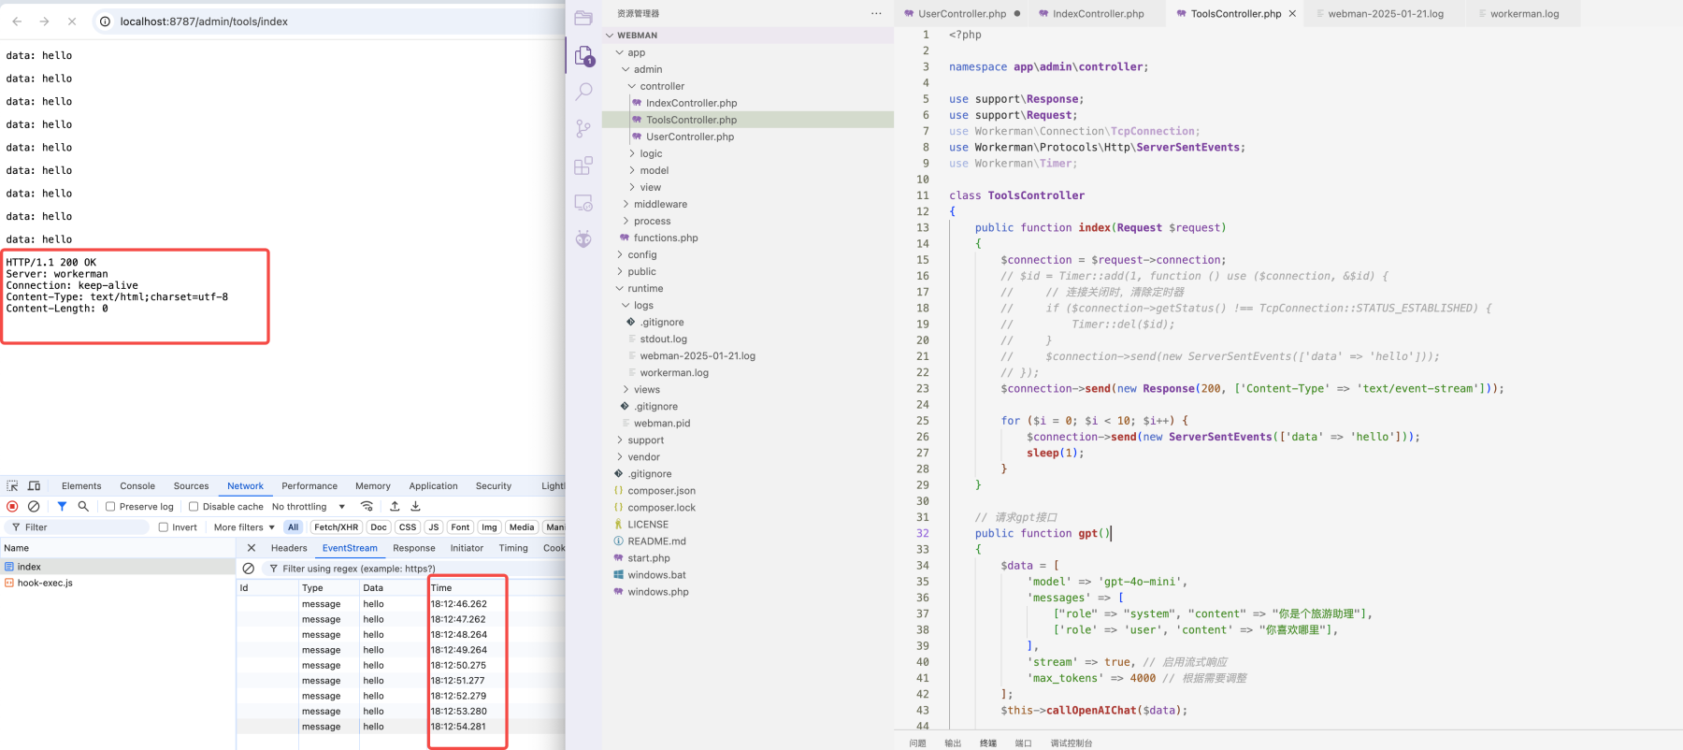Check the Invert filter checkbox
This screenshot has height=750, width=1683.
click(164, 527)
